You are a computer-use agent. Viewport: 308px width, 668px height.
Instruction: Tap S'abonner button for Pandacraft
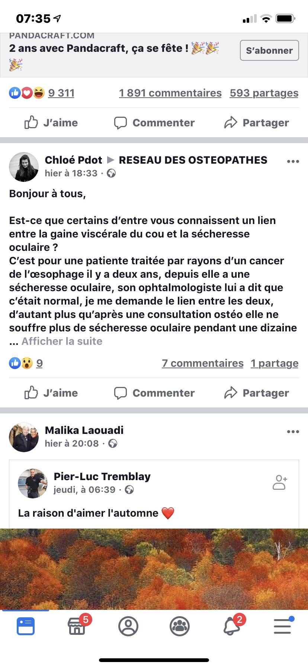(269, 50)
